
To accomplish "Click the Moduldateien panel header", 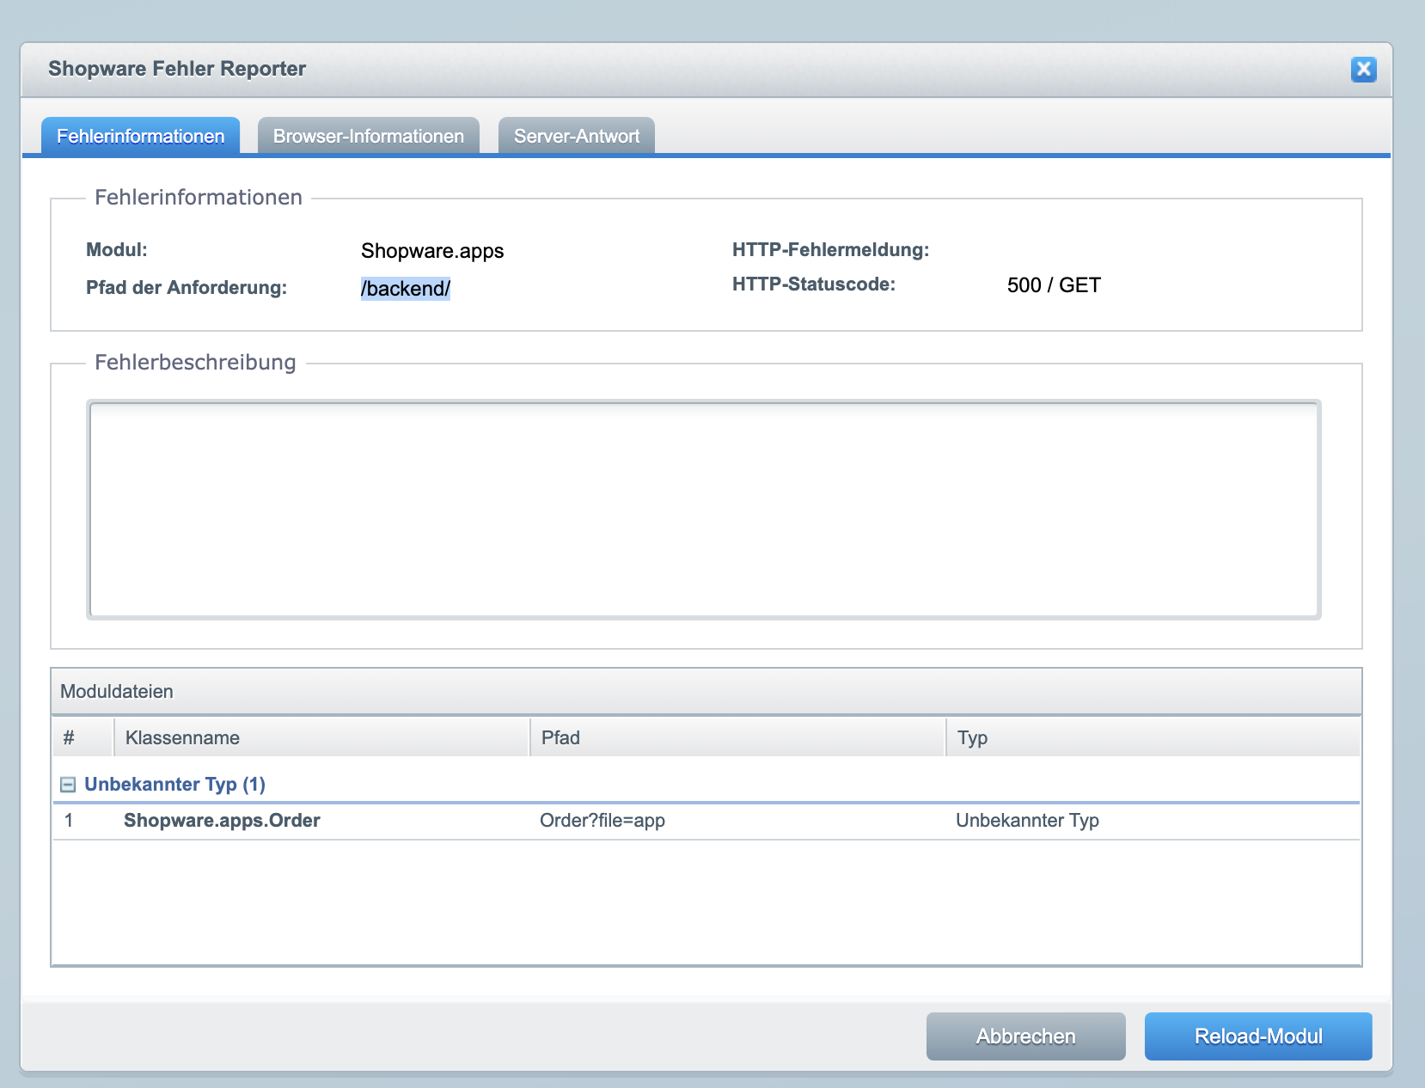I will 706,692.
